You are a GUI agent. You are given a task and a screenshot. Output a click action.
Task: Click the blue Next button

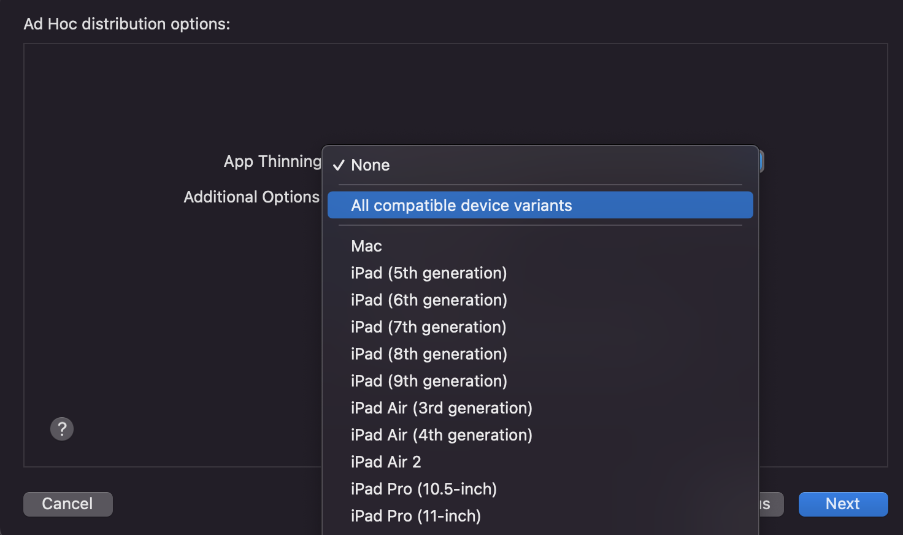843,504
